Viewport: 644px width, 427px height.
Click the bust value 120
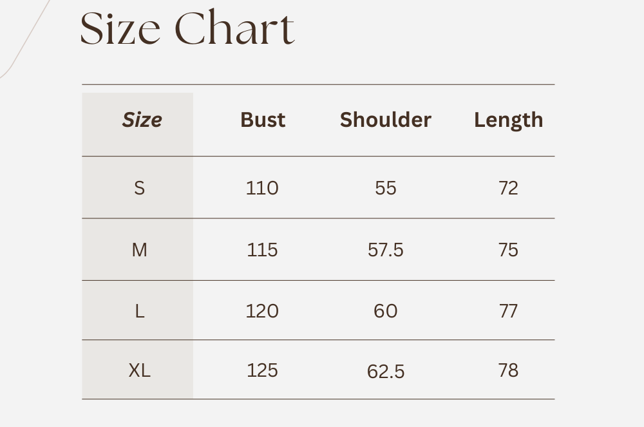pos(262,311)
